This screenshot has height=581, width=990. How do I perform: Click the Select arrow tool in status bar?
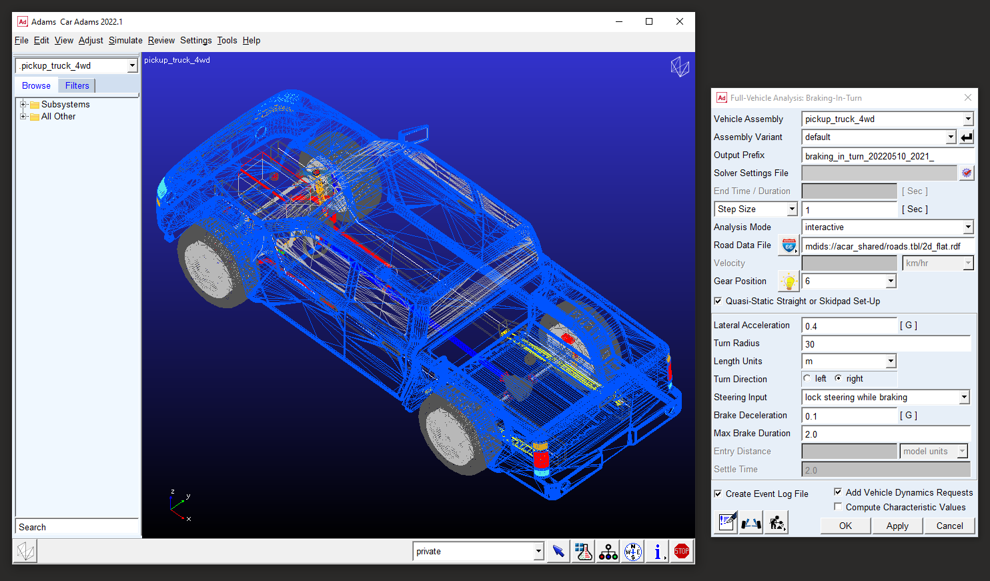tap(558, 552)
